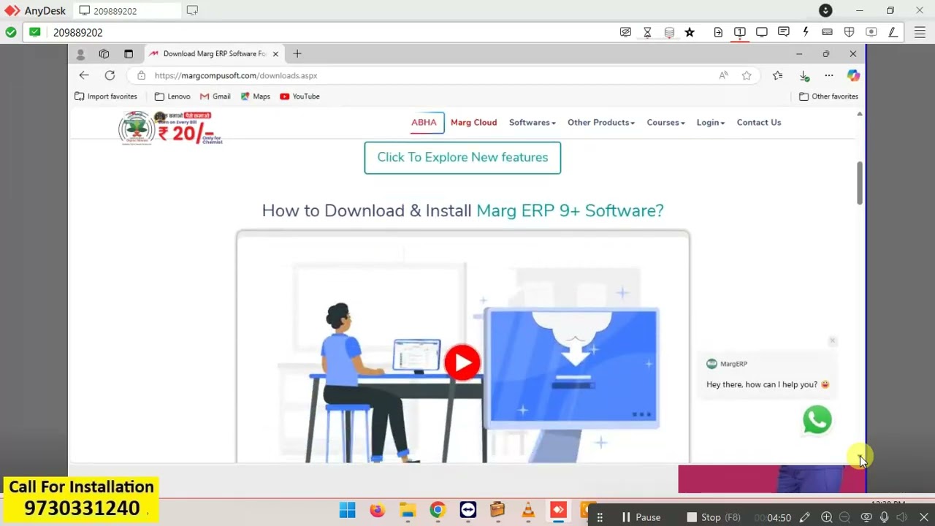Open Contact Us page link
Screen dimensions: 935x526
(x=759, y=123)
